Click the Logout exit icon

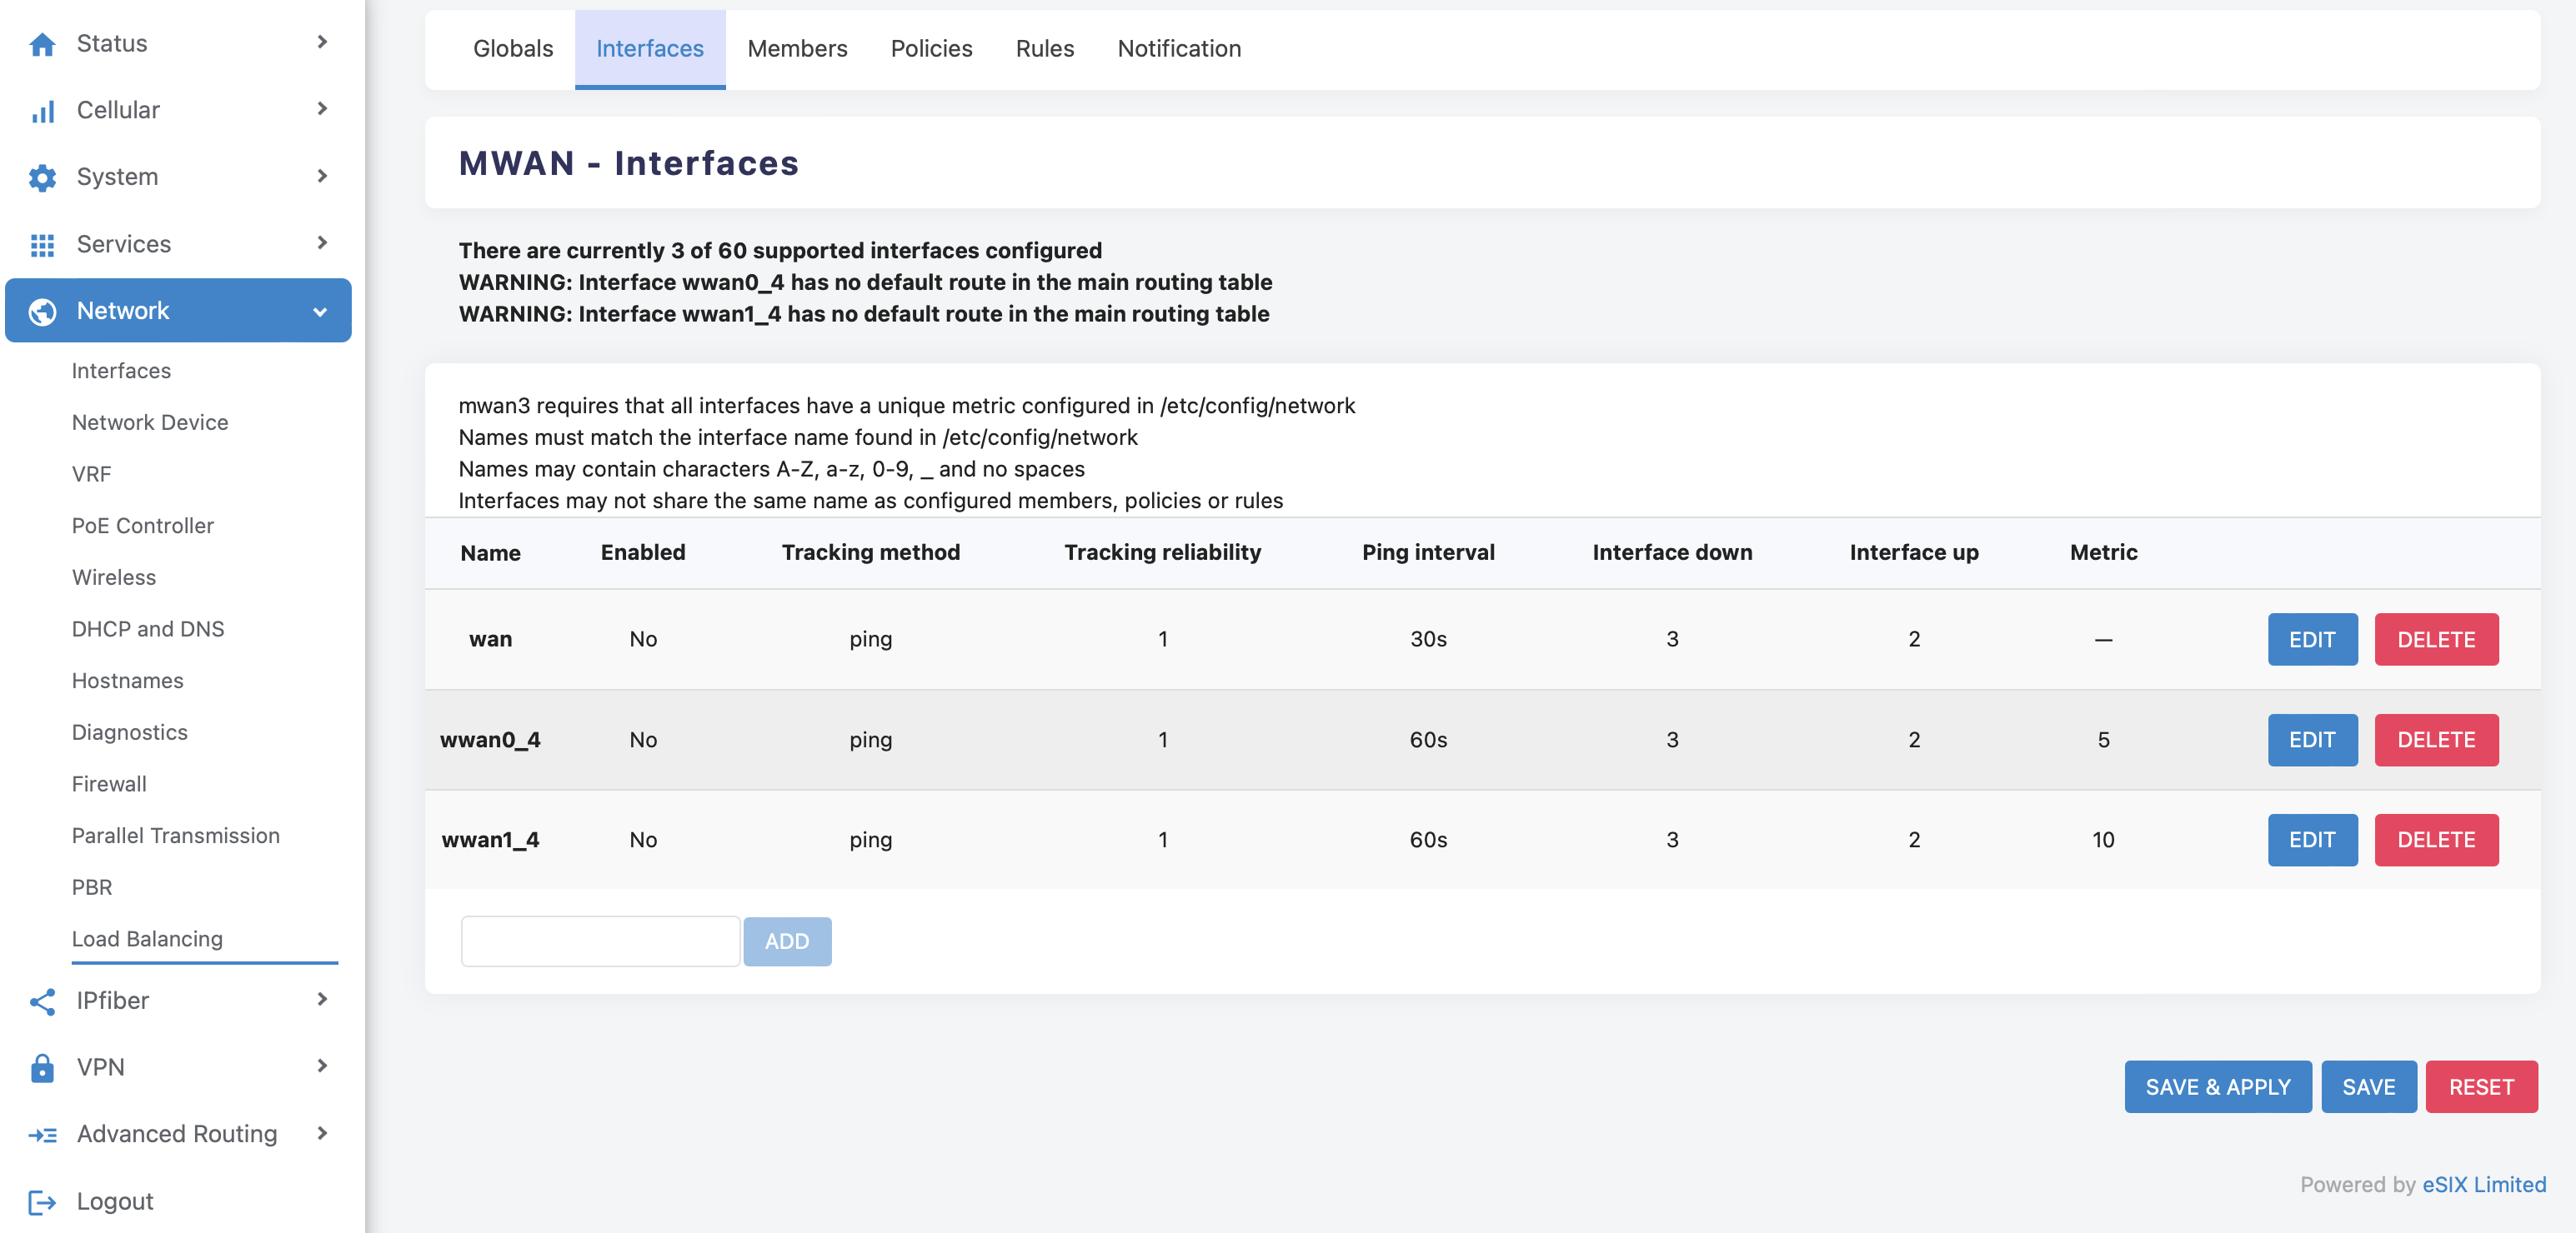[42, 1202]
